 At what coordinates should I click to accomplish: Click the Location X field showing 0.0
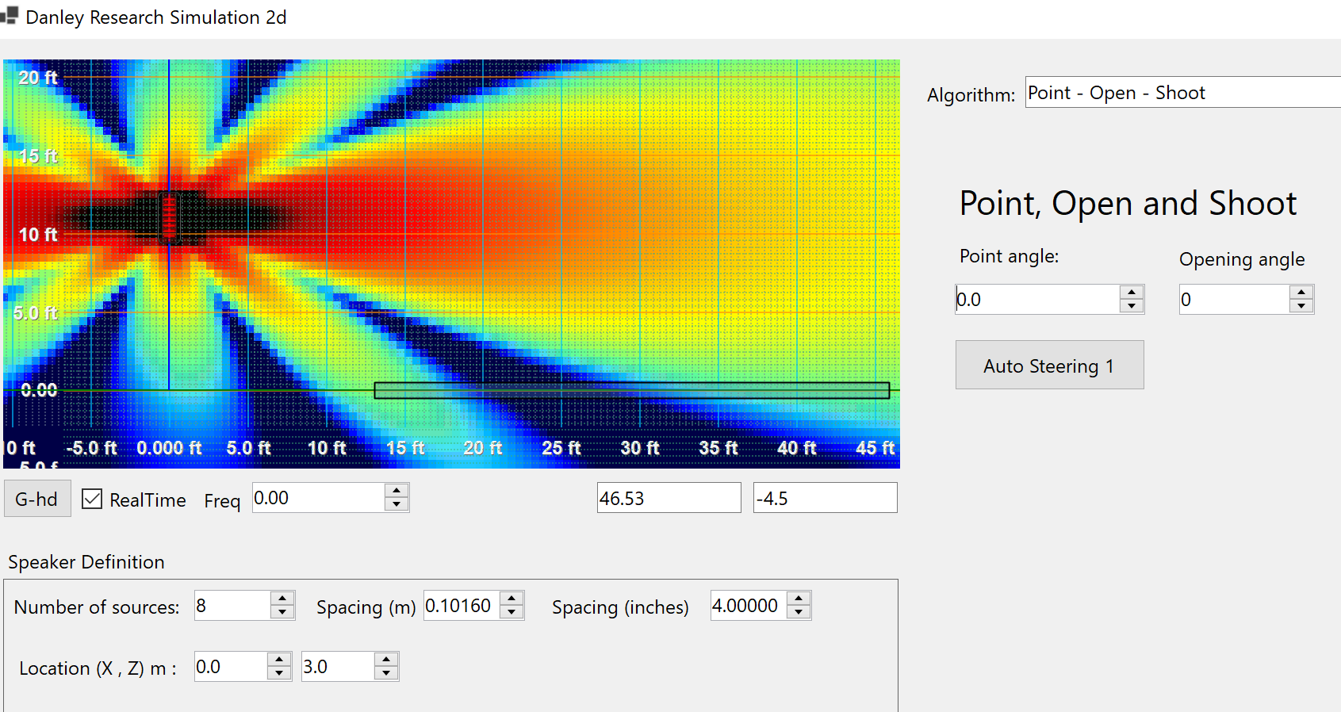click(231, 666)
